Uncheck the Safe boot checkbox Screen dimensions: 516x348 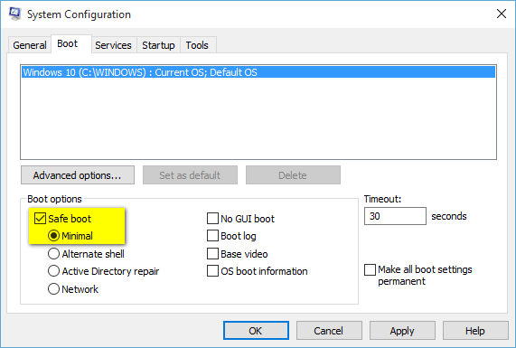[x=40, y=219]
